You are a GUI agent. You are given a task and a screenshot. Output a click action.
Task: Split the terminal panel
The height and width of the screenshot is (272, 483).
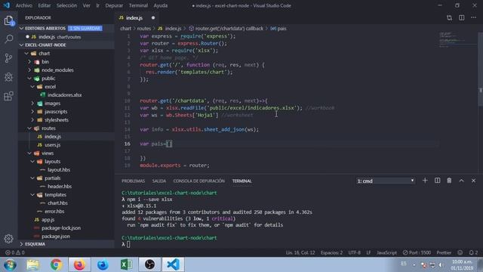[437, 181]
